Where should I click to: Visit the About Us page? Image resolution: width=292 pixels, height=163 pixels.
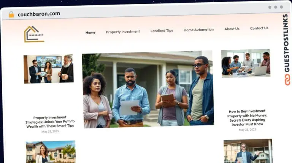232,29
